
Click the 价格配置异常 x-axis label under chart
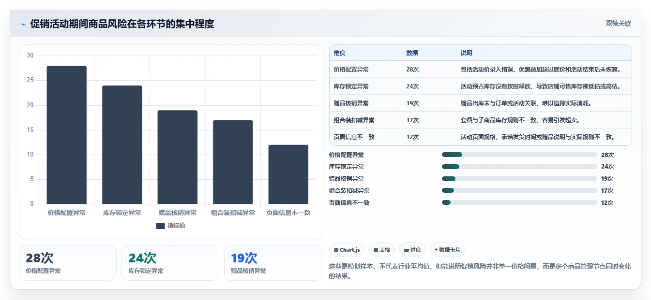tap(67, 213)
